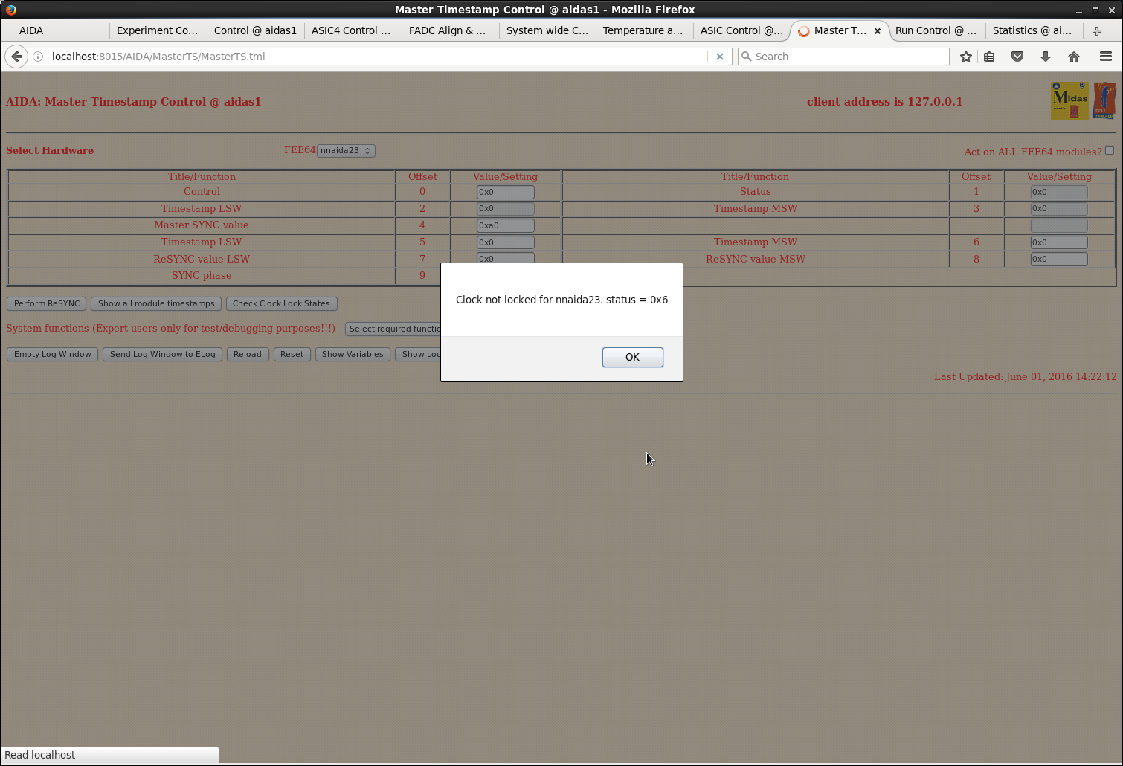This screenshot has width=1123, height=766.
Task: Open the FADC Align tab
Action: (x=450, y=30)
